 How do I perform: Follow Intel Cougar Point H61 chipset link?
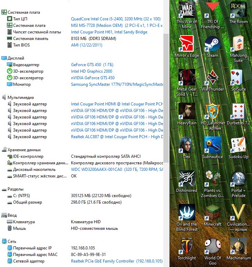pyautogui.click(x=109, y=32)
